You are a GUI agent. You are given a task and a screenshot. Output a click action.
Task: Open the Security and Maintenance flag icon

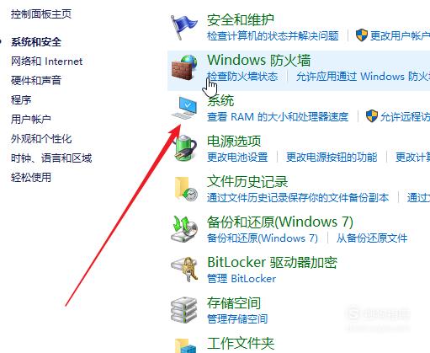coord(184,28)
